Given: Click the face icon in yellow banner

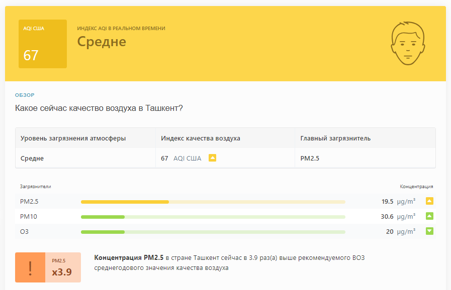Looking at the screenshot, I should [x=408, y=43].
